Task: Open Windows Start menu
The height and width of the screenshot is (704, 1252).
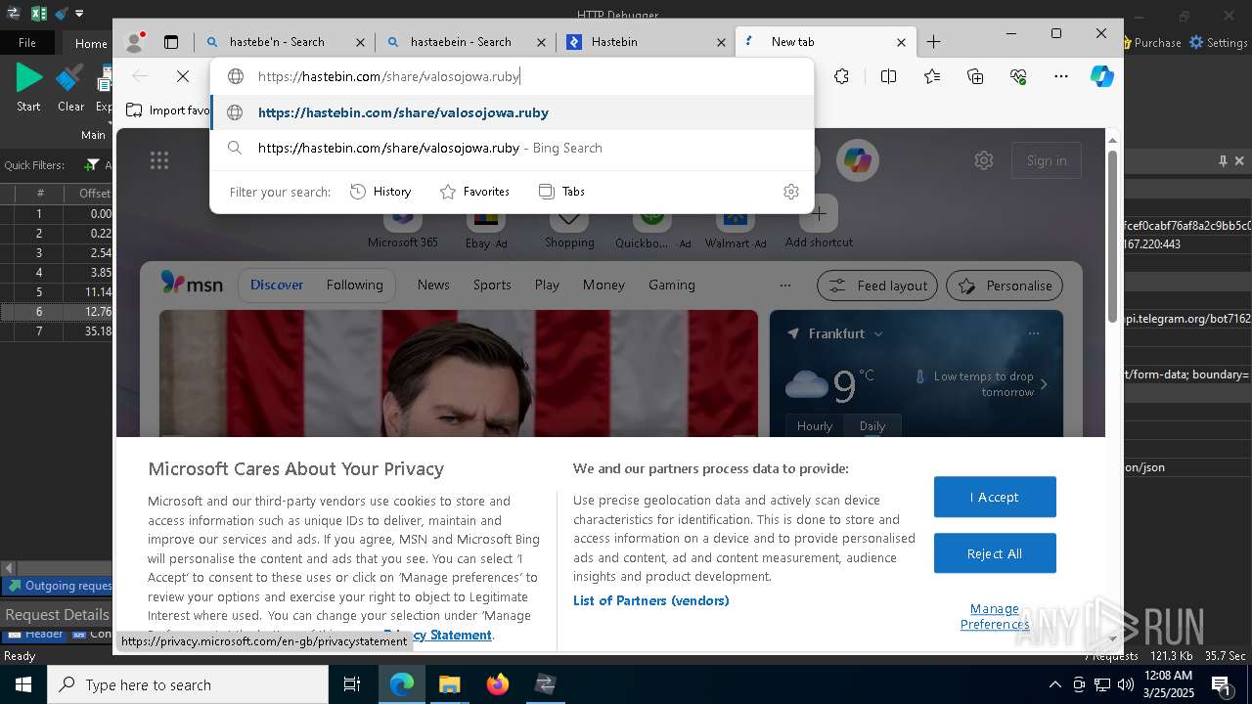Action: click(22, 684)
